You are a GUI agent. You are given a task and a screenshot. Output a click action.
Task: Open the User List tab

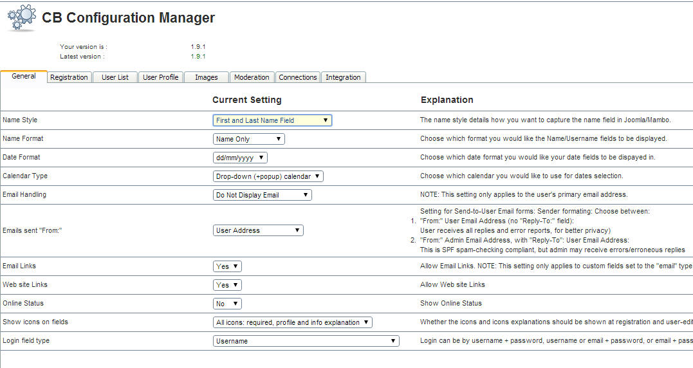coord(115,77)
